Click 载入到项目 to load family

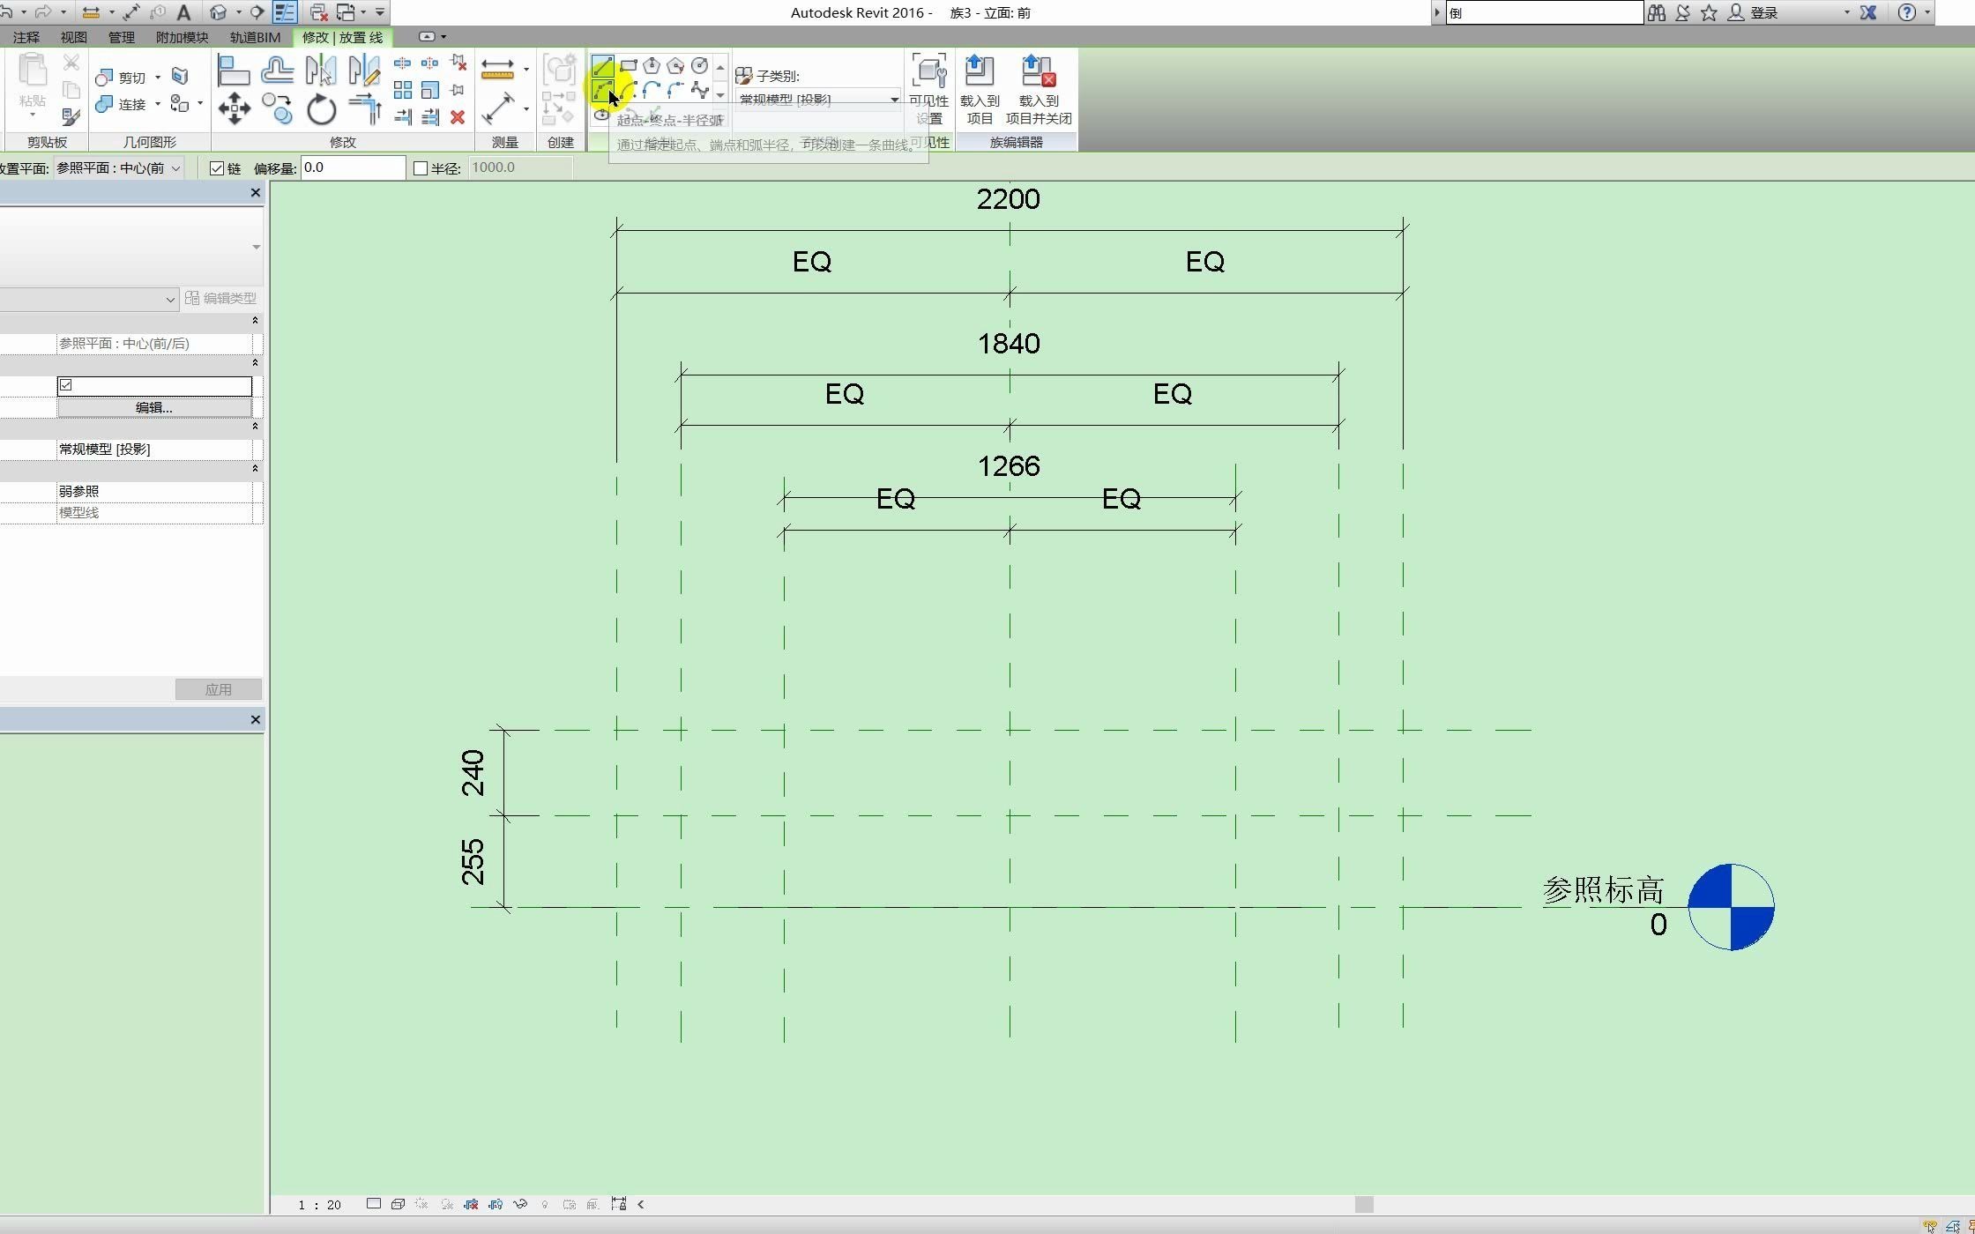click(x=979, y=88)
